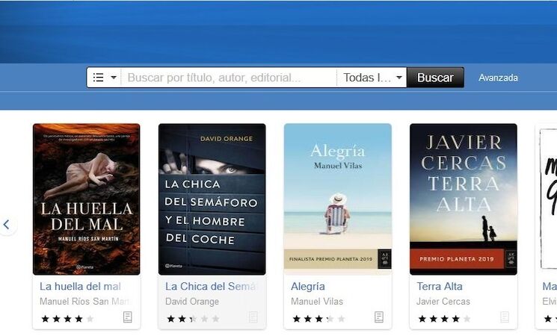Click the faded document icon on Terra Alta
Screen dimensions: 557x336
(x=505, y=317)
